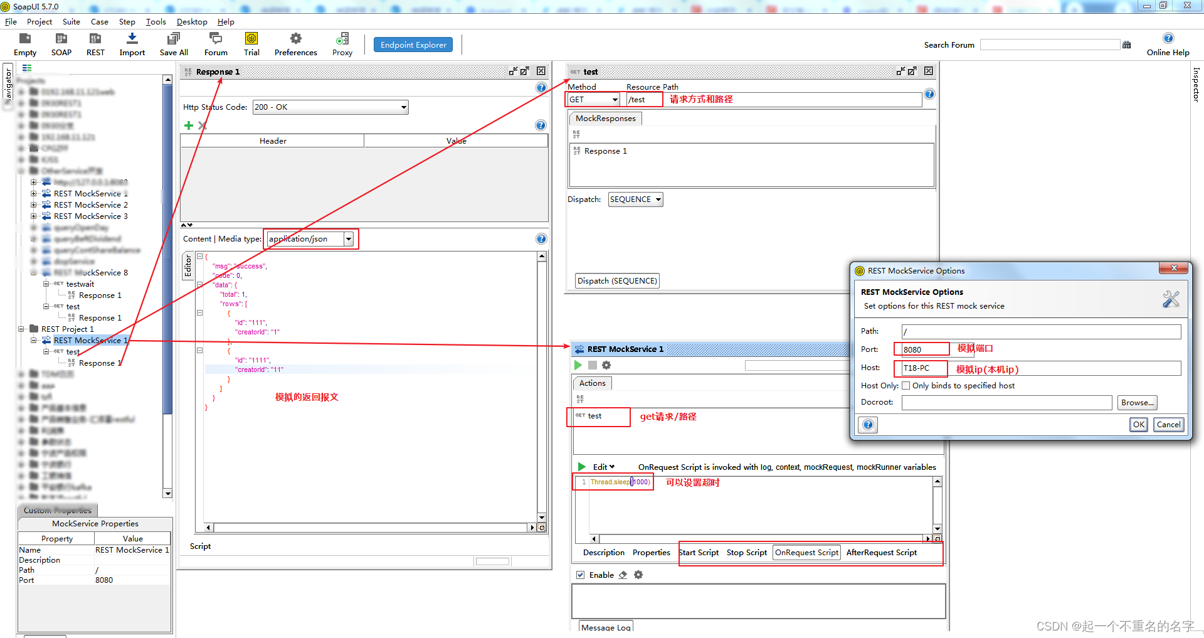Remove header with grey X icon
The width and height of the screenshot is (1204, 638).
tap(203, 125)
